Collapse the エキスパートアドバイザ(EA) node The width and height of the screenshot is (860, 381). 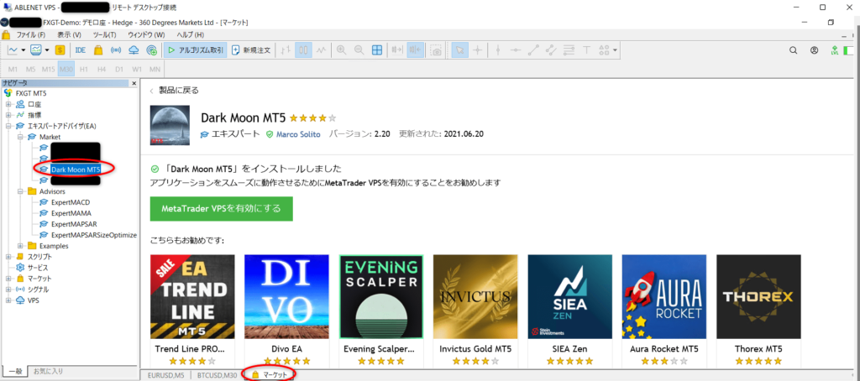8,126
